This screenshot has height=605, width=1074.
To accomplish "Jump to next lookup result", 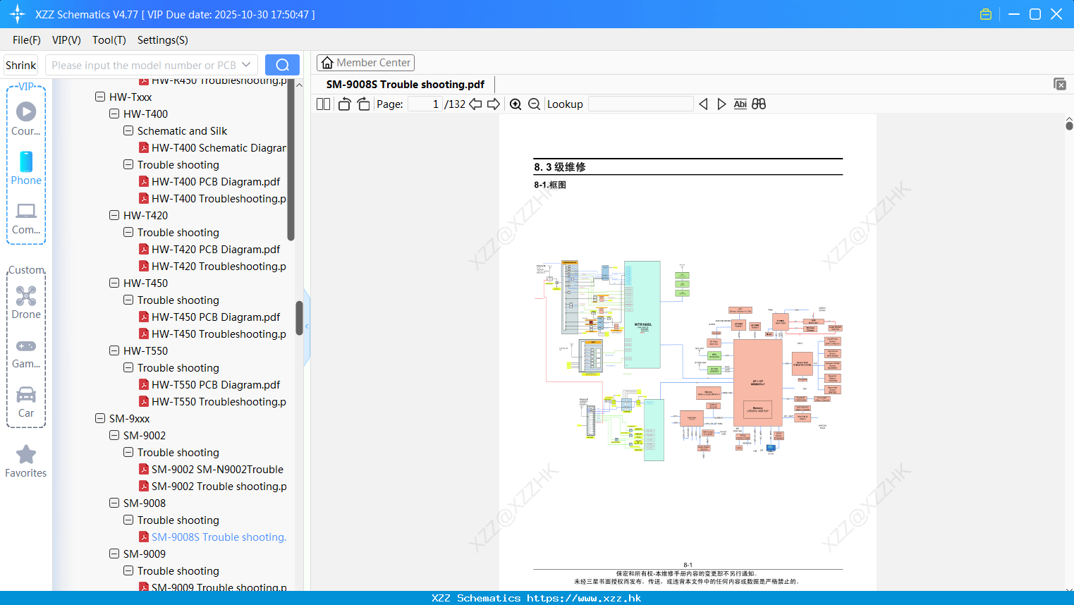I will 721,104.
